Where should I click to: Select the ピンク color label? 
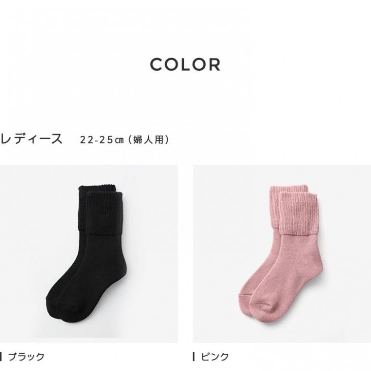(x=215, y=357)
